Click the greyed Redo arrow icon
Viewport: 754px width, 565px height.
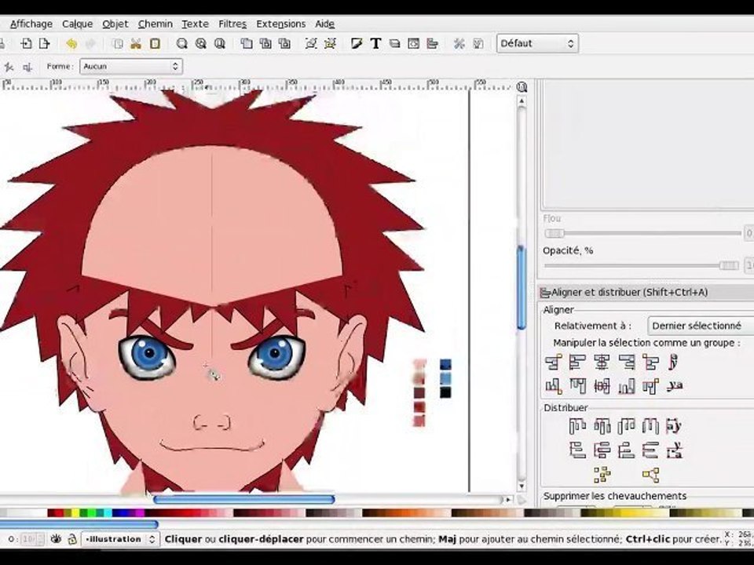[90, 44]
